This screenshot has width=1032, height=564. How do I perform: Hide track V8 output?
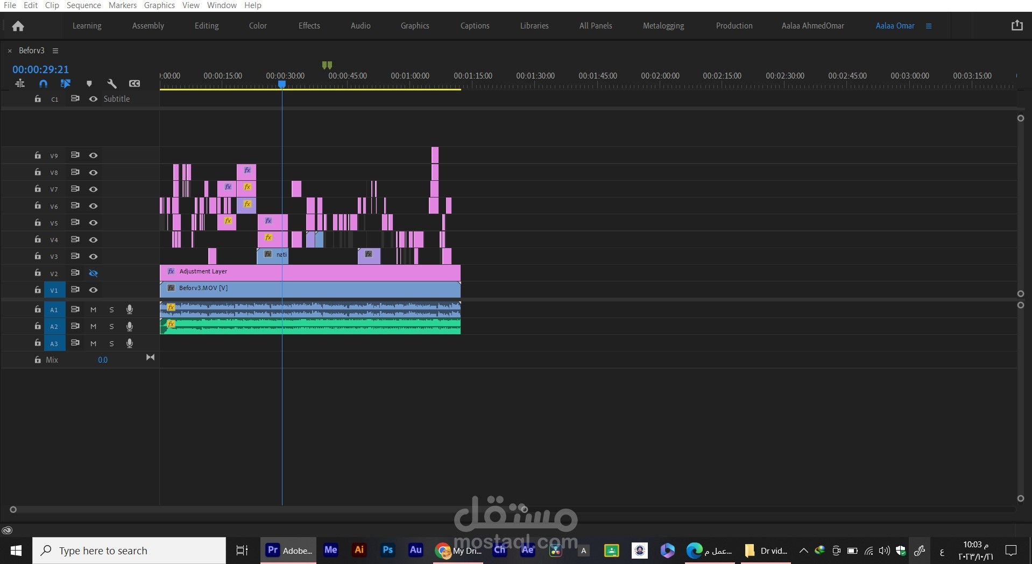(x=93, y=172)
